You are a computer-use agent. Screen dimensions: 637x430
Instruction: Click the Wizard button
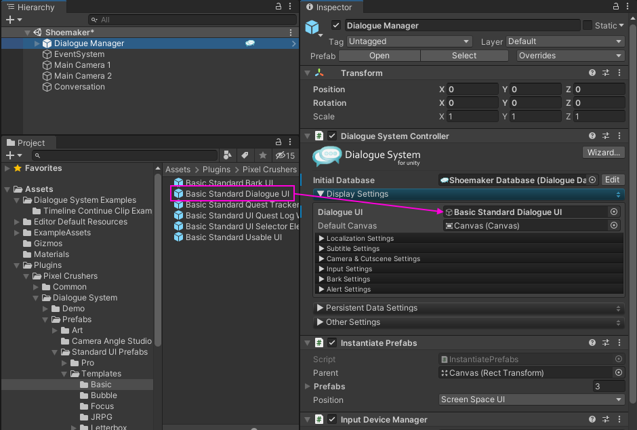coord(604,153)
